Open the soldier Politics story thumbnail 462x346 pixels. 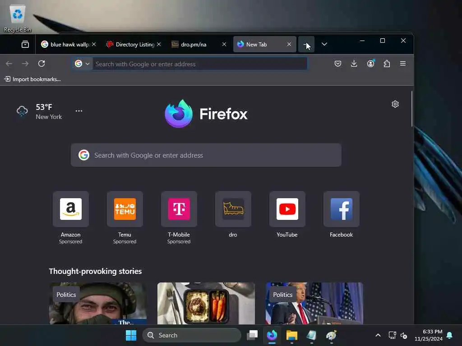click(98, 303)
